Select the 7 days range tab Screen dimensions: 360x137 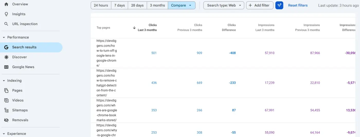[x=120, y=5]
